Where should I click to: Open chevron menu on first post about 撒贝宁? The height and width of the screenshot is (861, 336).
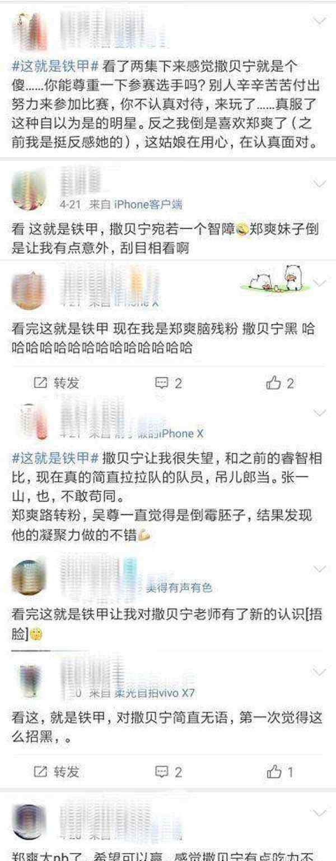click(x=320, y=22)
